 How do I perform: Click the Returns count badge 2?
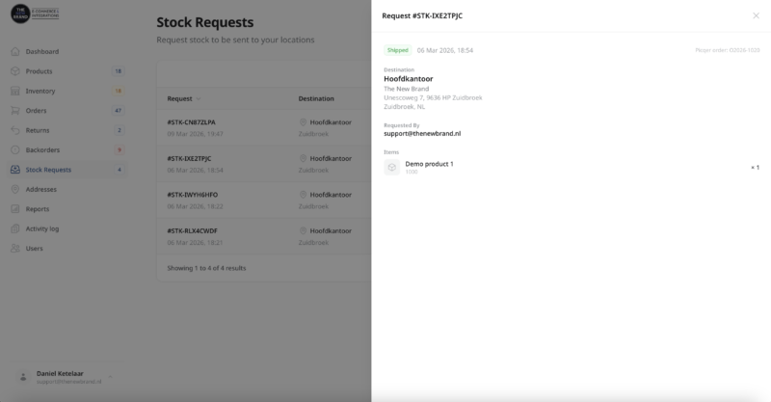pos(119,130)
